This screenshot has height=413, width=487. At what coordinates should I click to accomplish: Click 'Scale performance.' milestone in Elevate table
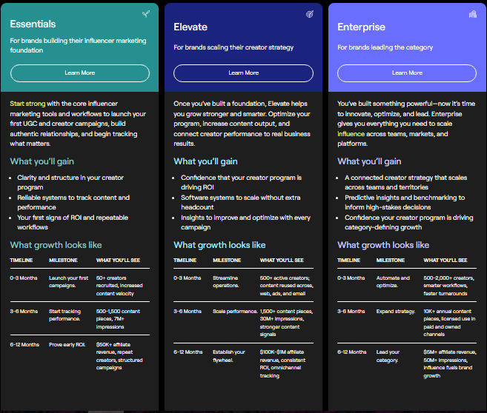click(x=235, y=312)
